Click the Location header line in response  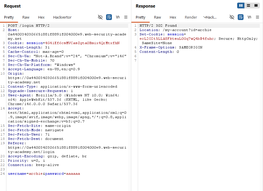pos(176,30)
